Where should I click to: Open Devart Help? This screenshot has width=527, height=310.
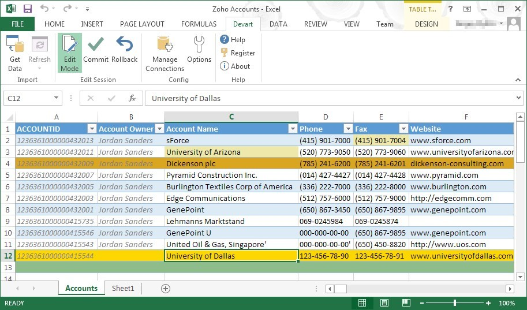pyautogui.click(x=233, y=40)
